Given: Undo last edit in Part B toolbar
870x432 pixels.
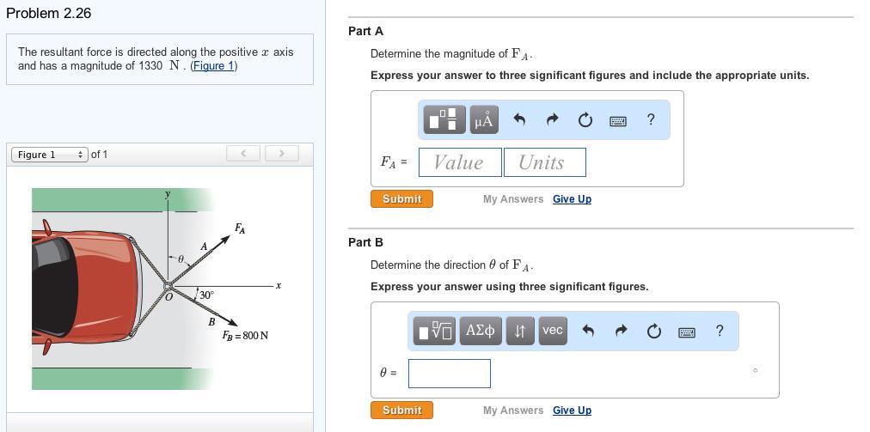Looking at the screenshot, I should 588,331.
